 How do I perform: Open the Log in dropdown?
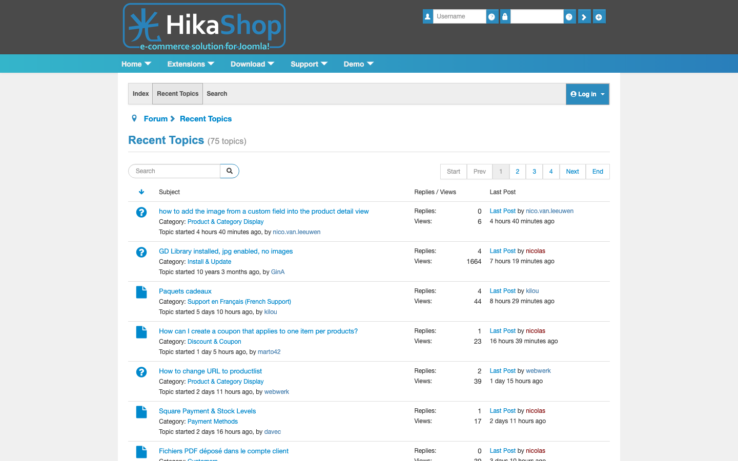click(x=587, y=94)
